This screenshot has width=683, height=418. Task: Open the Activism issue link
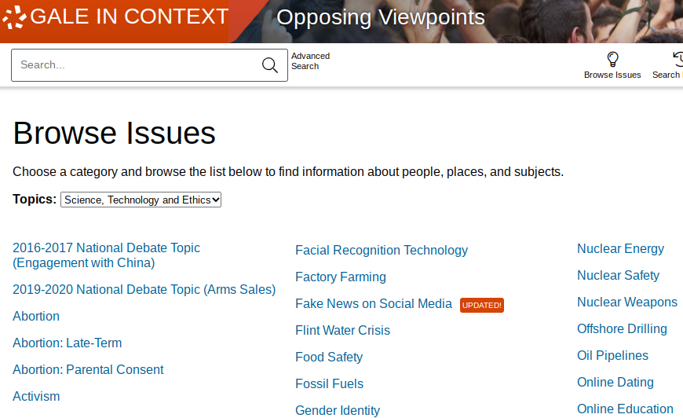(36, 396)
